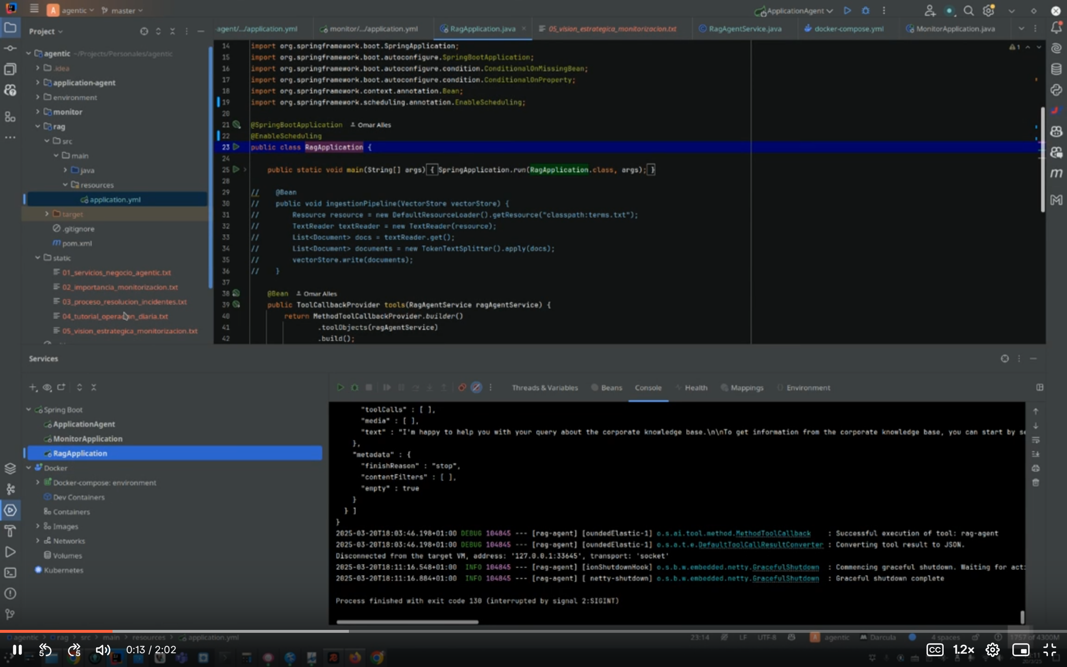The height and width of the screenshot is (667, 1067).
Task: Click the Debug ApplicationAgent bug icon
Action: (x=866, y=10)
